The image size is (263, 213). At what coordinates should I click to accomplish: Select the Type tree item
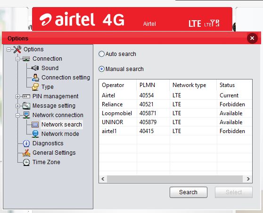(x=48, y=87)
